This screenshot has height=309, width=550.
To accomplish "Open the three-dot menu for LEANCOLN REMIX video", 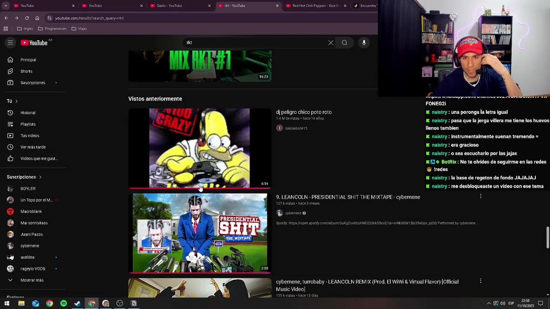I will point(480,281).
